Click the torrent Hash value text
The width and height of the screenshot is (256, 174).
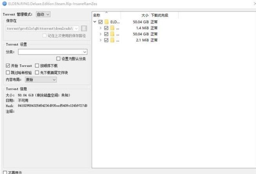[x=53, y=106]
